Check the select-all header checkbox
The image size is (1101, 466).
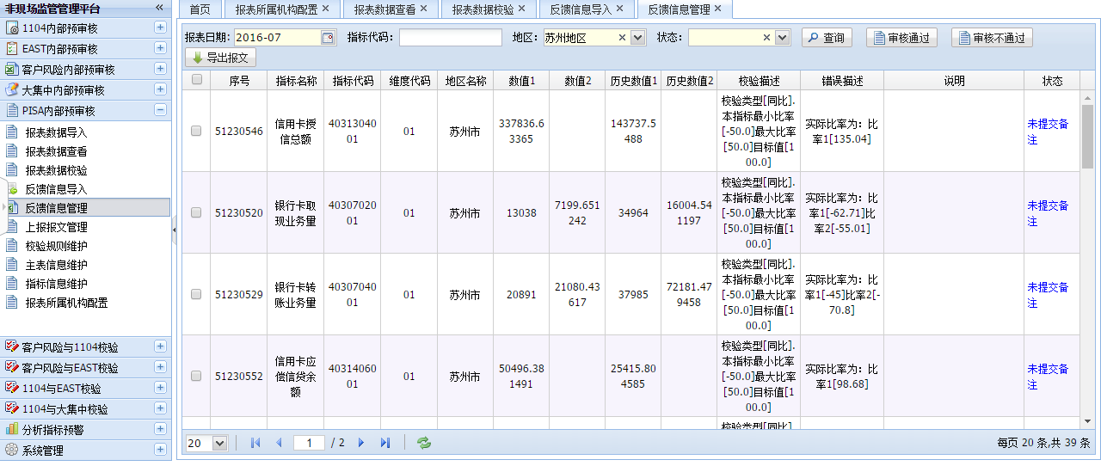pyautogui.click(x=196, y=80)
